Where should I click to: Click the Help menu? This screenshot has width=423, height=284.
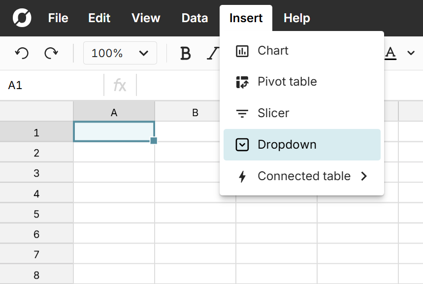coord(297,18)
